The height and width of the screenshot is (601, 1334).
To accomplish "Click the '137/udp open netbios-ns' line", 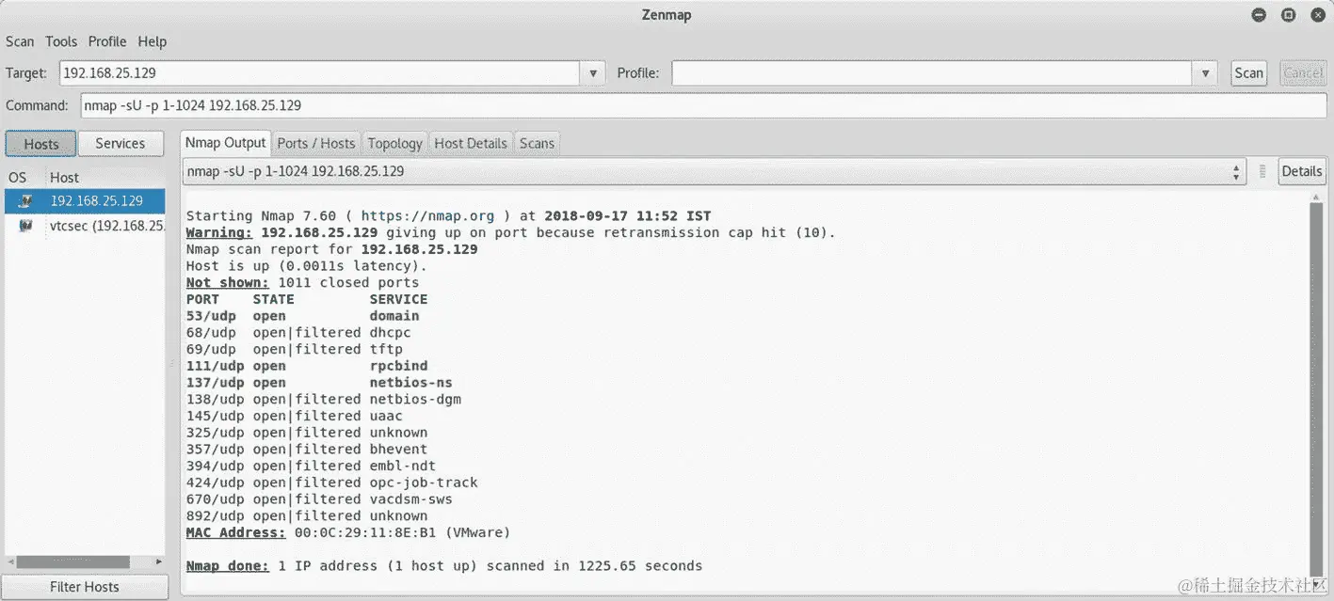I will coord(319,383).
